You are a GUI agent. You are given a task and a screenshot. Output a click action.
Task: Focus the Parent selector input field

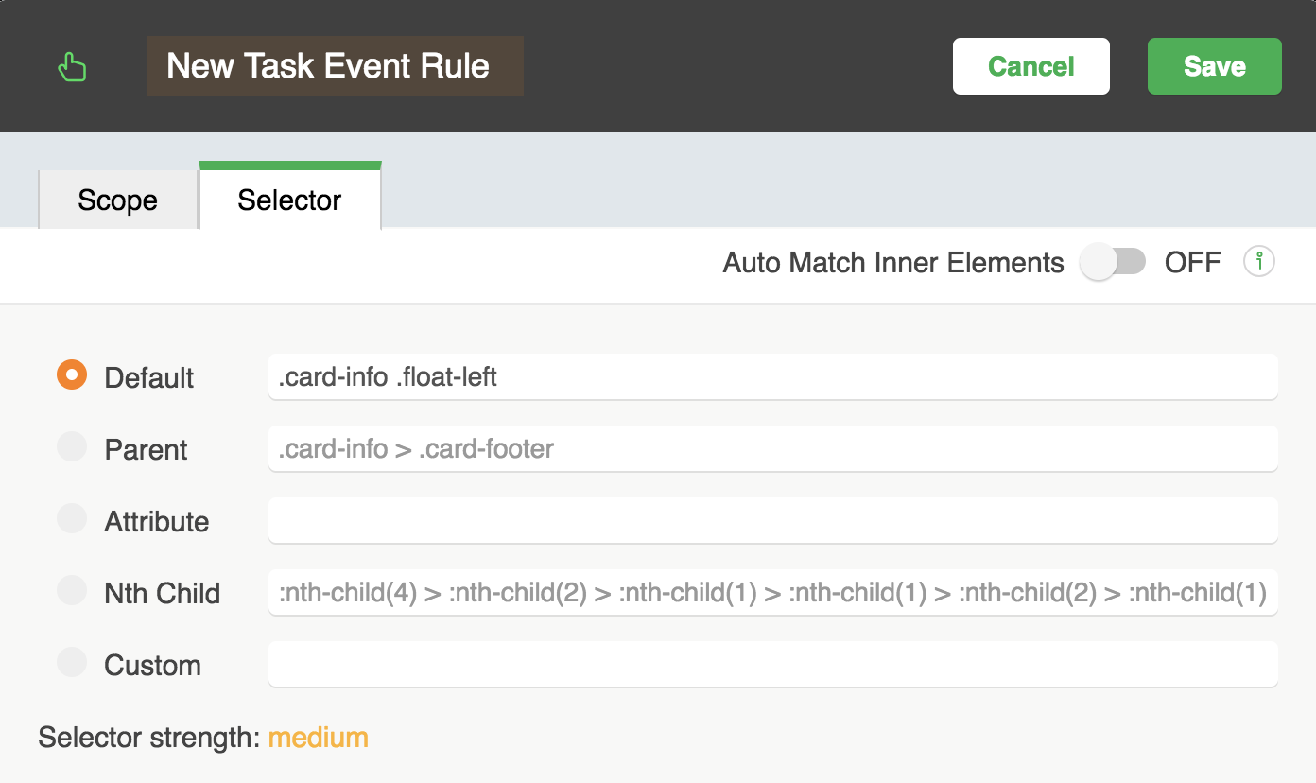pos(773,449)
